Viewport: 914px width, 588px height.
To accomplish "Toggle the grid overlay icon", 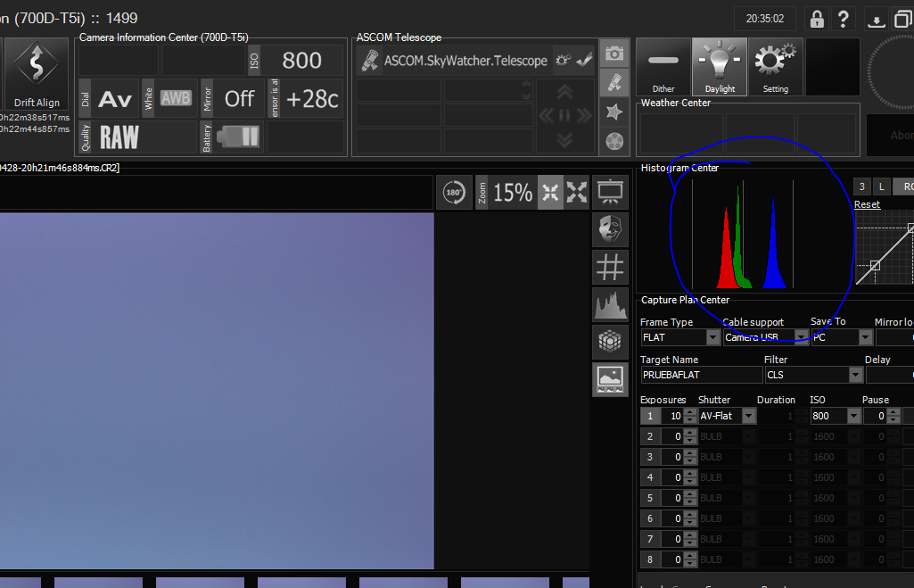I will tap(610, 267).
